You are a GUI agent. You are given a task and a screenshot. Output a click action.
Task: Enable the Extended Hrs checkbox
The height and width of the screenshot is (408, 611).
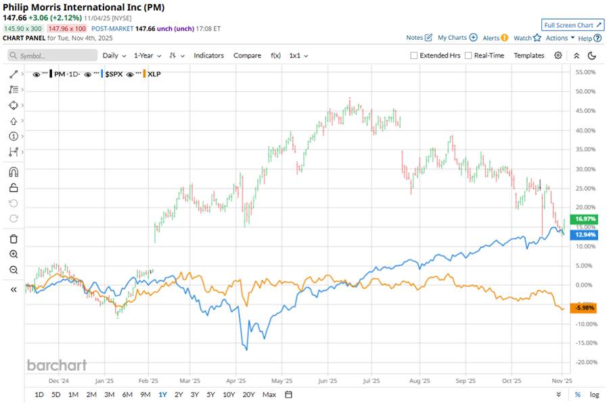414,55
